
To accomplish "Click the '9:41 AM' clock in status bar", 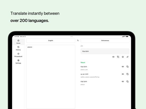I will (17, 37).
